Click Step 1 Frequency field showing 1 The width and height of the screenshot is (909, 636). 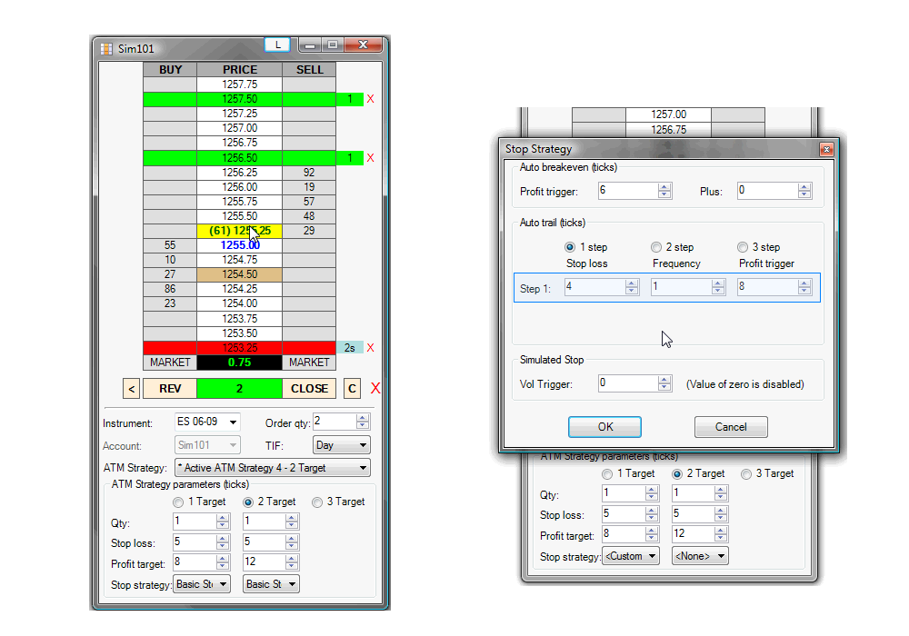click(682, 287)
